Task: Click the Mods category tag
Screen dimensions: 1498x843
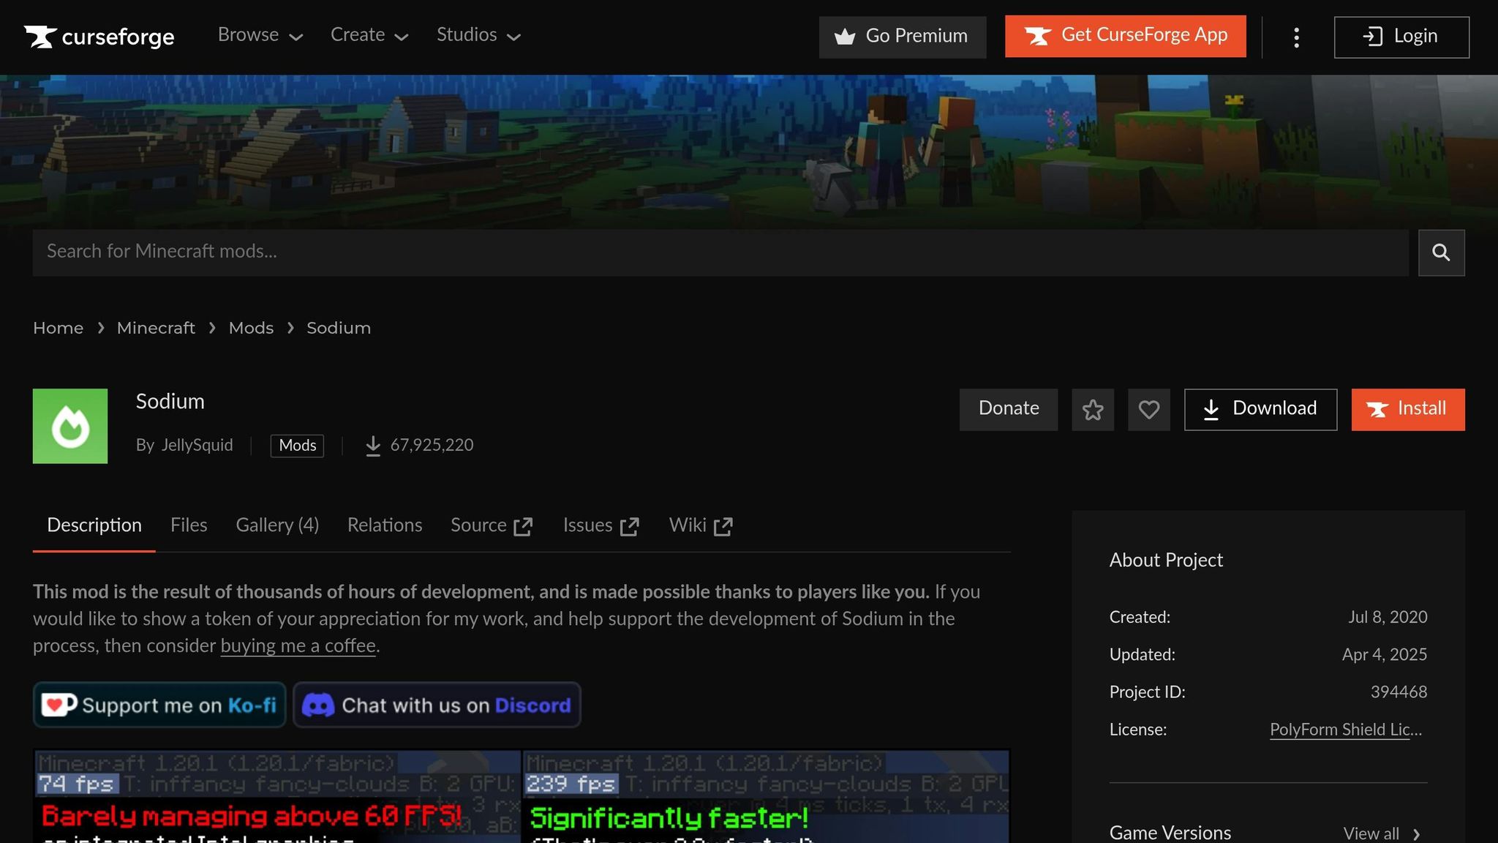Action: [x=297, y=446]
